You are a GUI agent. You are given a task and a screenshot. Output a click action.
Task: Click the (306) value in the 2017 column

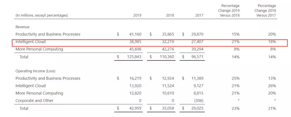tap(198, 101)
